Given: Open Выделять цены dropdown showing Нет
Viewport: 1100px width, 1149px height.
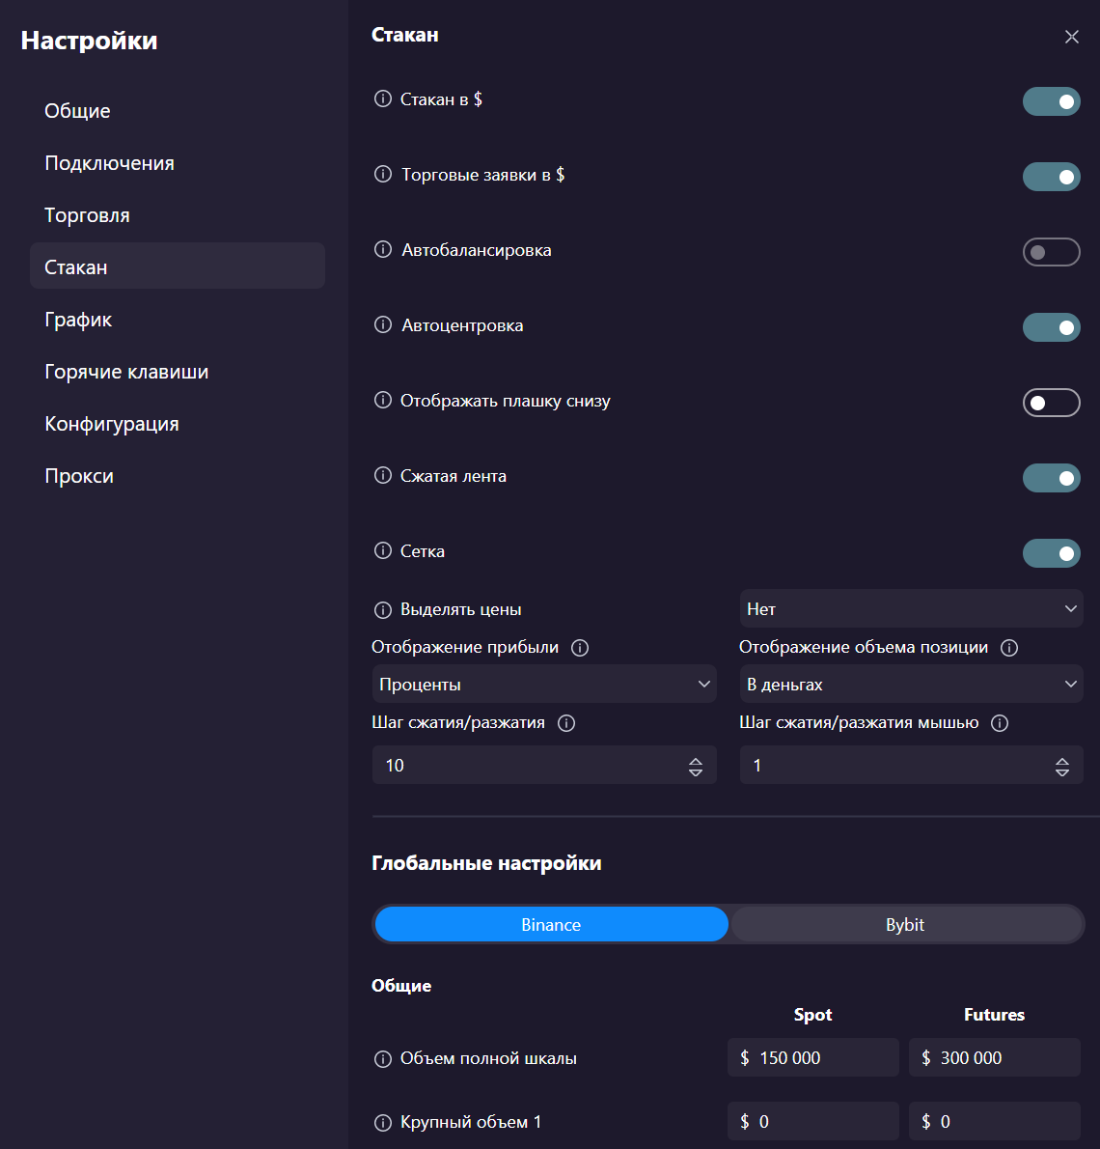Looking at the screenshot, I should [x=911, y=609].
